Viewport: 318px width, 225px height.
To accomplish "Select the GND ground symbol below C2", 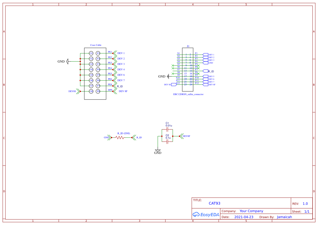I will coord(158,151).
